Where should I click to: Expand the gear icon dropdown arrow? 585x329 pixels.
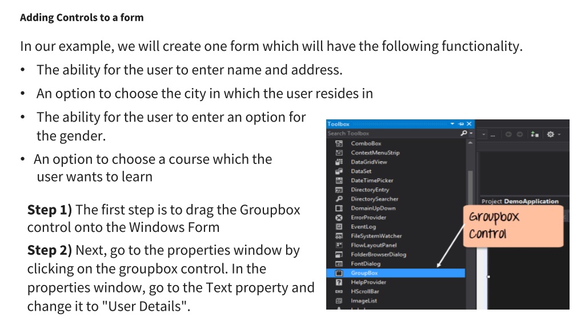[x=559, y=134]
